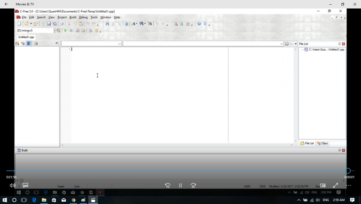Open the Search menu in C-Free
Viewport: 361px width, 204px height.
pyautogui.click(x=41, y=17)
